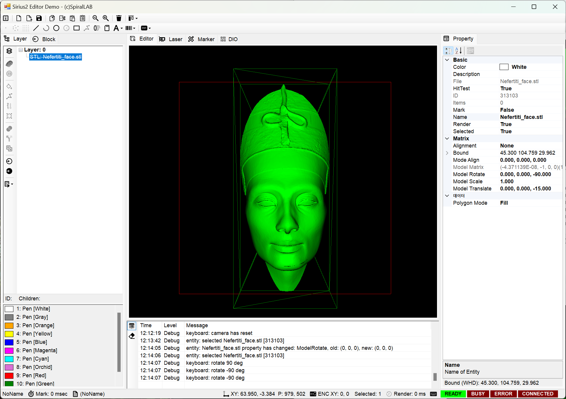Select the line drawing tool
Screen dimensions: 566x399
tap(36, 28)
